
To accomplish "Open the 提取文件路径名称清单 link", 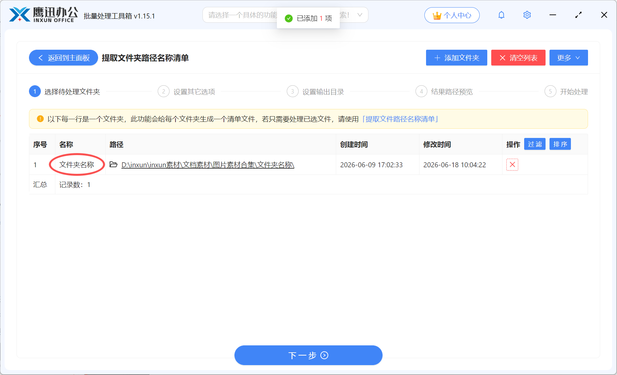I will [x=400, y=119].
